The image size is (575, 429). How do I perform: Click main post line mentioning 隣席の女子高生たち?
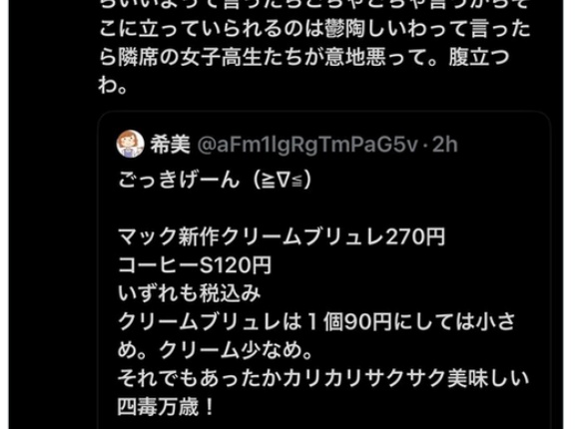tap(304, 58)
